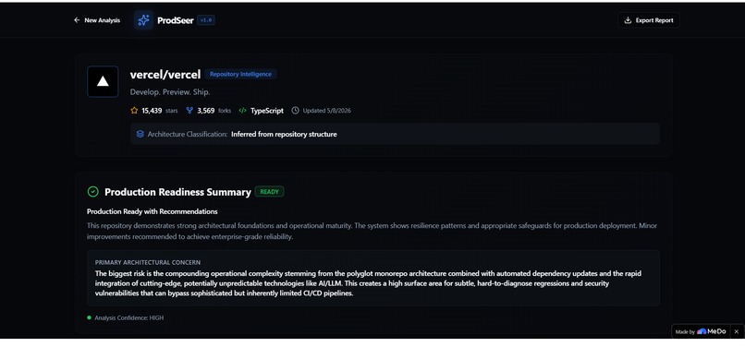Viewport: 745px width, 347px height.
Task: Open the Made by MeDo link
Action: pyautogui.click(x=701, y=332)
